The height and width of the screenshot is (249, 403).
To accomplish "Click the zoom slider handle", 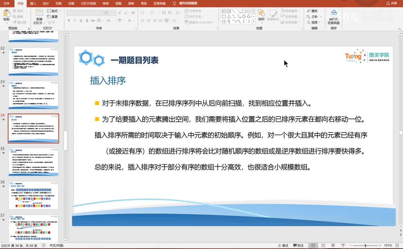I will (365, 246).
